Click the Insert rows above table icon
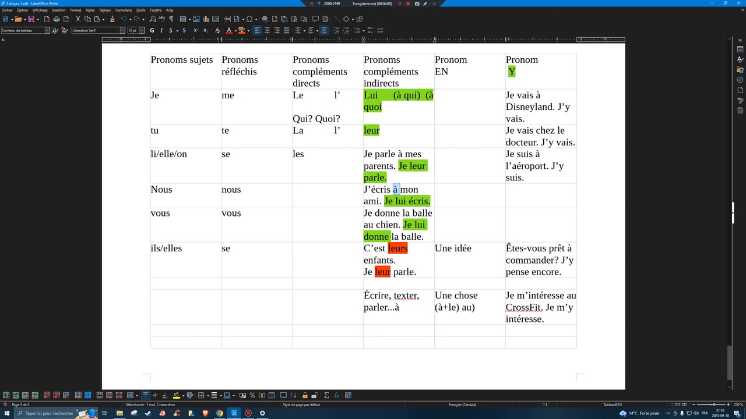The width and height of the screenshot is (746, 419). click(6, 395)
